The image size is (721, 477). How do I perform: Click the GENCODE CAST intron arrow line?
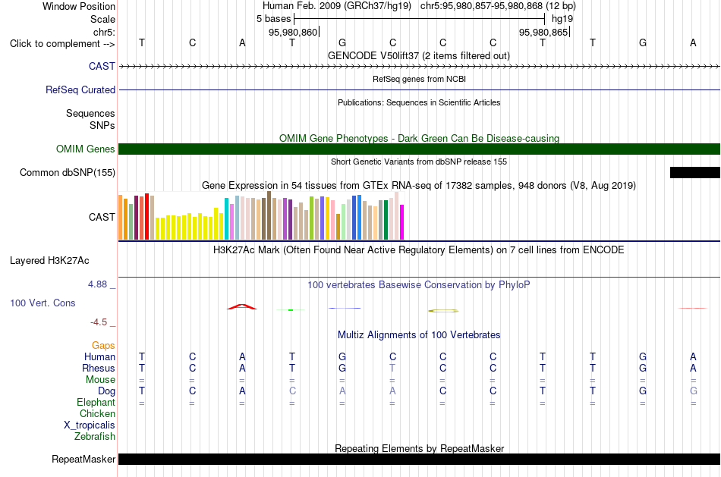(419, 67)
